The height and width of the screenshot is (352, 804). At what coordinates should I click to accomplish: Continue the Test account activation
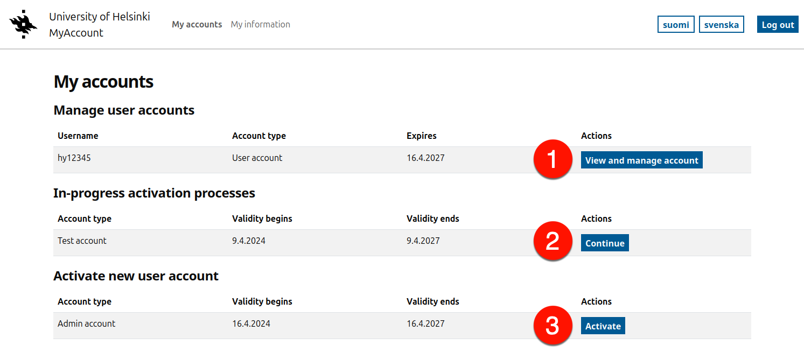(604, 243)
